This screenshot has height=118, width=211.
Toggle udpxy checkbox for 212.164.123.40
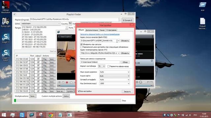point(38,59)
